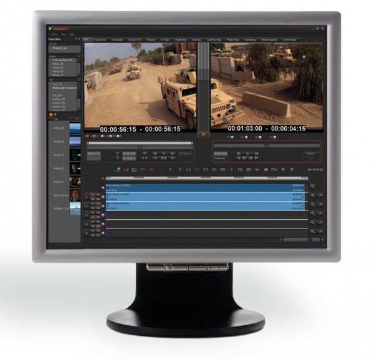Image resolution: width=377 pixels, height=359 pixels.
Task: Click the first orange-highlighted timeline toolbar icon
Action: pyautogui.click(x=126, y=169)
